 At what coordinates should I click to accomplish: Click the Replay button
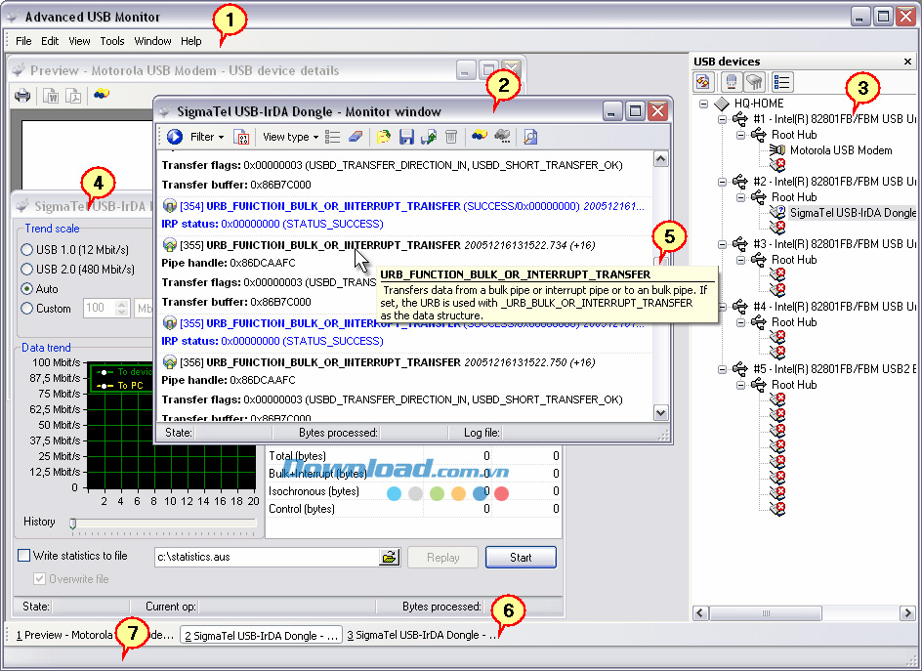tap(442, 557)
